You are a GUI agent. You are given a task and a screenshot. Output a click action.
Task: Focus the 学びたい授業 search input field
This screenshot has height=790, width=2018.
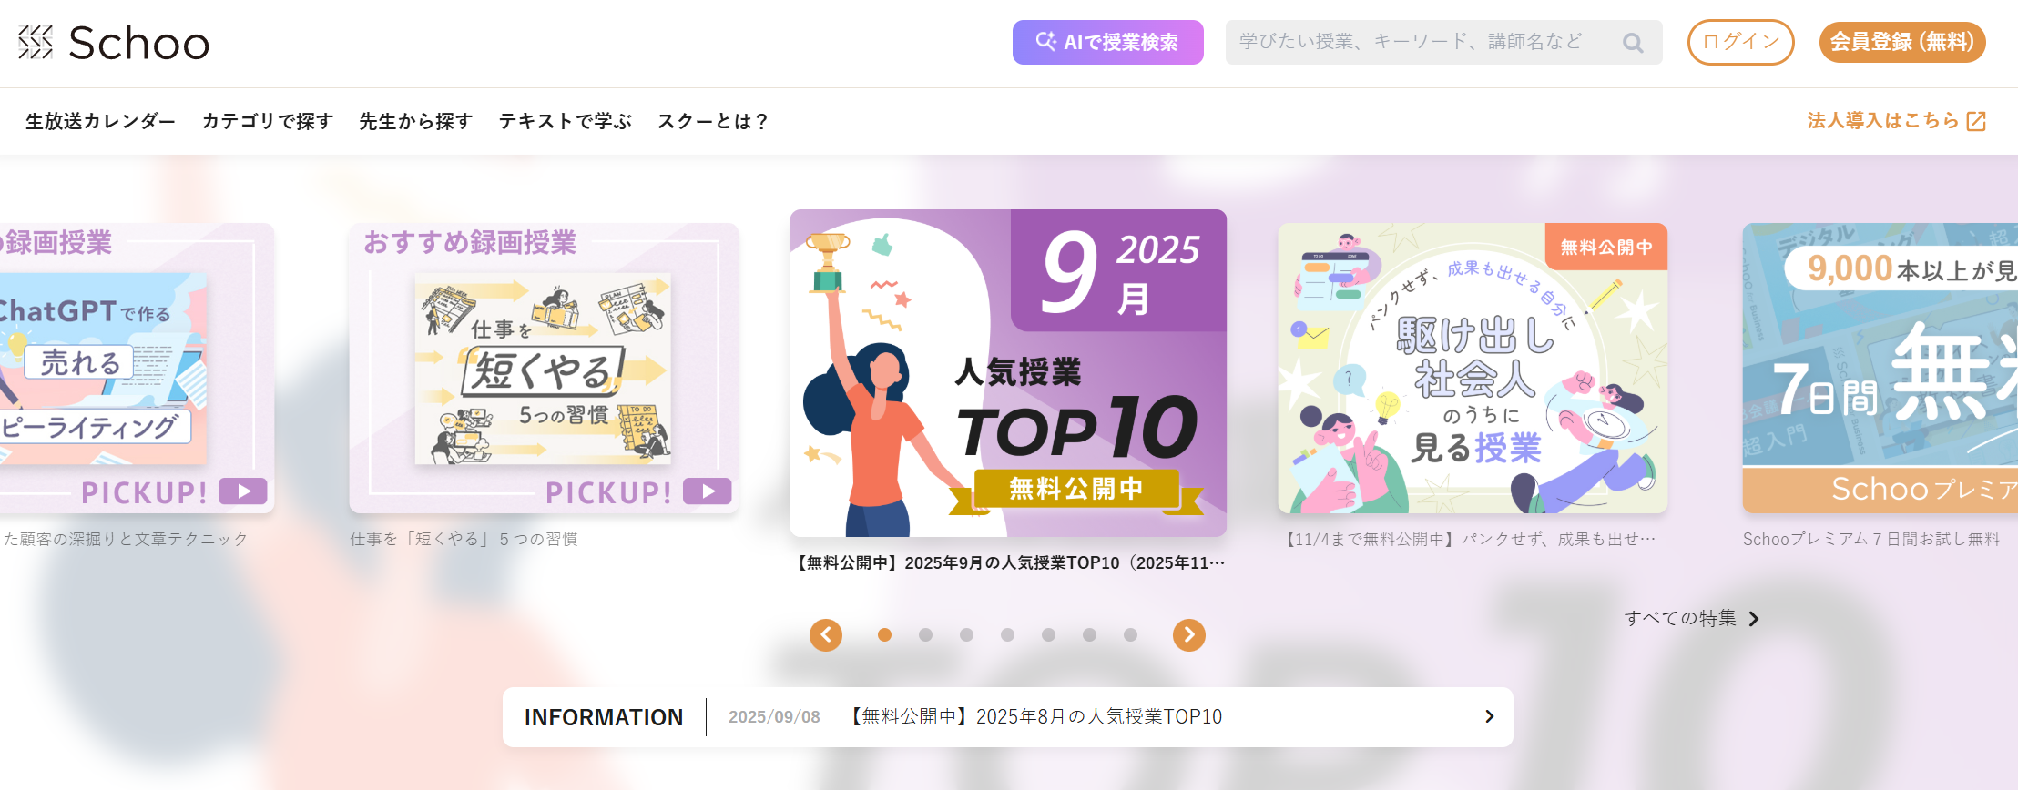point(1444,43)
